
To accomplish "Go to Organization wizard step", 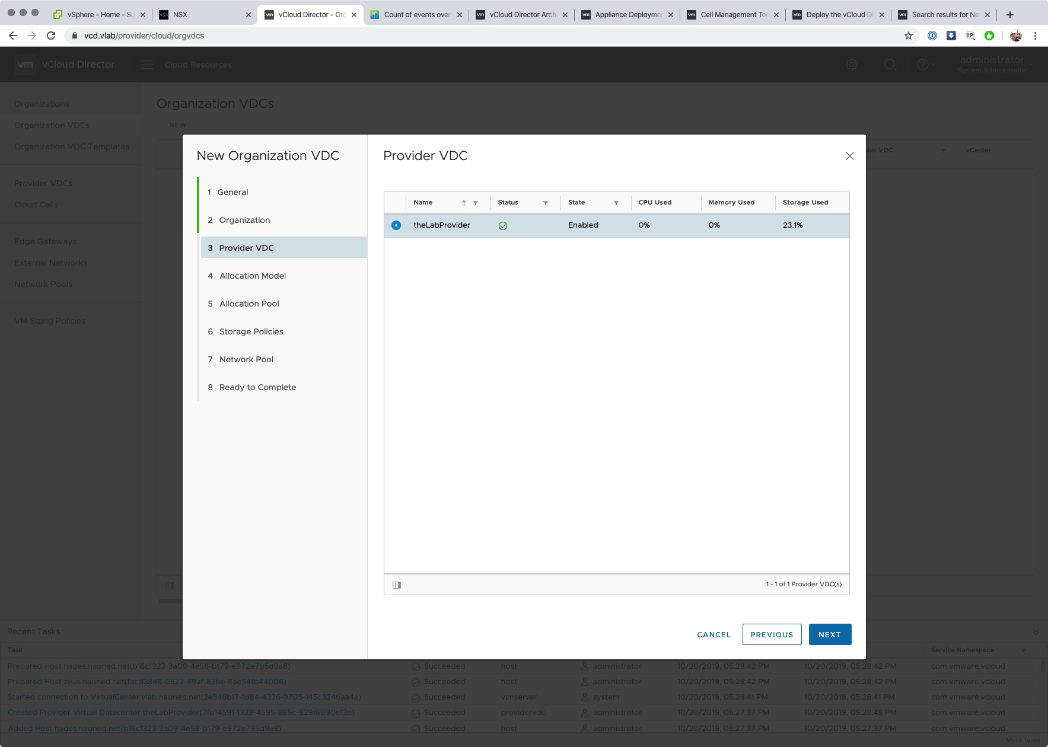I will pos(244,220).
